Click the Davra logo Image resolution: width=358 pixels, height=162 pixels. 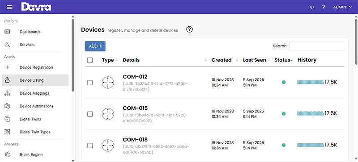coord(36,7)
